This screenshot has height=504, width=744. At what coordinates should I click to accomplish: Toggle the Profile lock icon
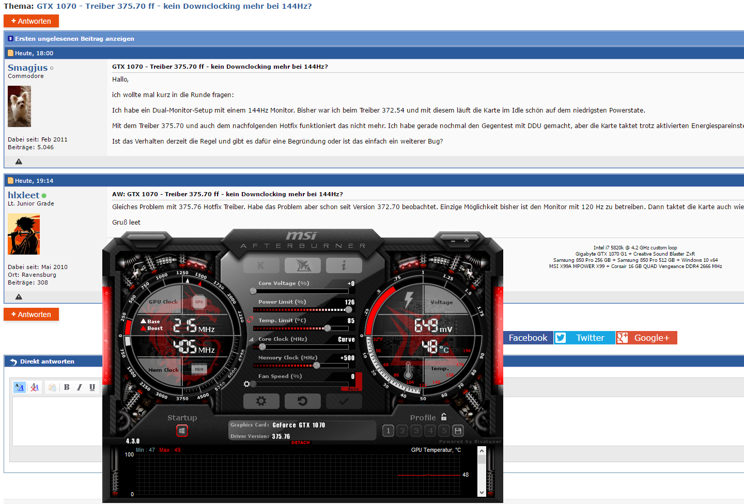coord(443,417)
